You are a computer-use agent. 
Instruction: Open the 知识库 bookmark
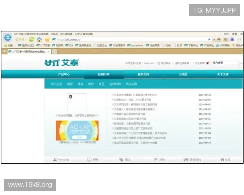(x=57, y=45)
